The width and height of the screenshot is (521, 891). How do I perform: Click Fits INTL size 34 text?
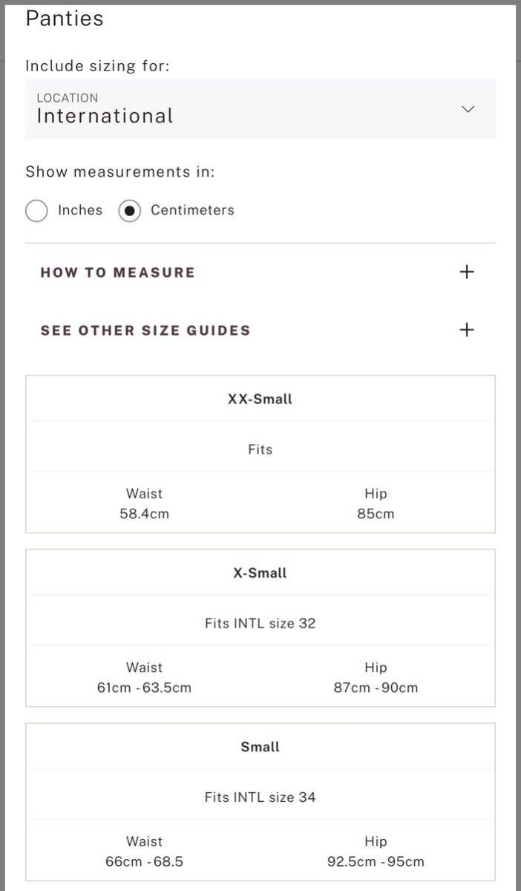260,797
